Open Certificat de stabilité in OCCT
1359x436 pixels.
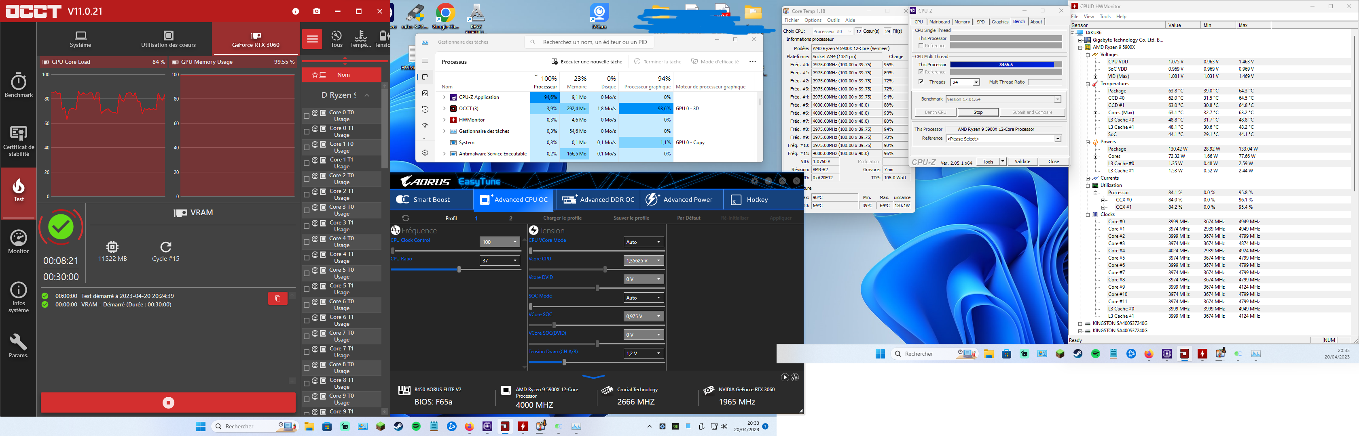(x=19, y=141)
